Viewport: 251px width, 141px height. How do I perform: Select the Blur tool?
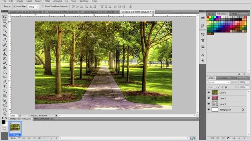click(4, 72)
